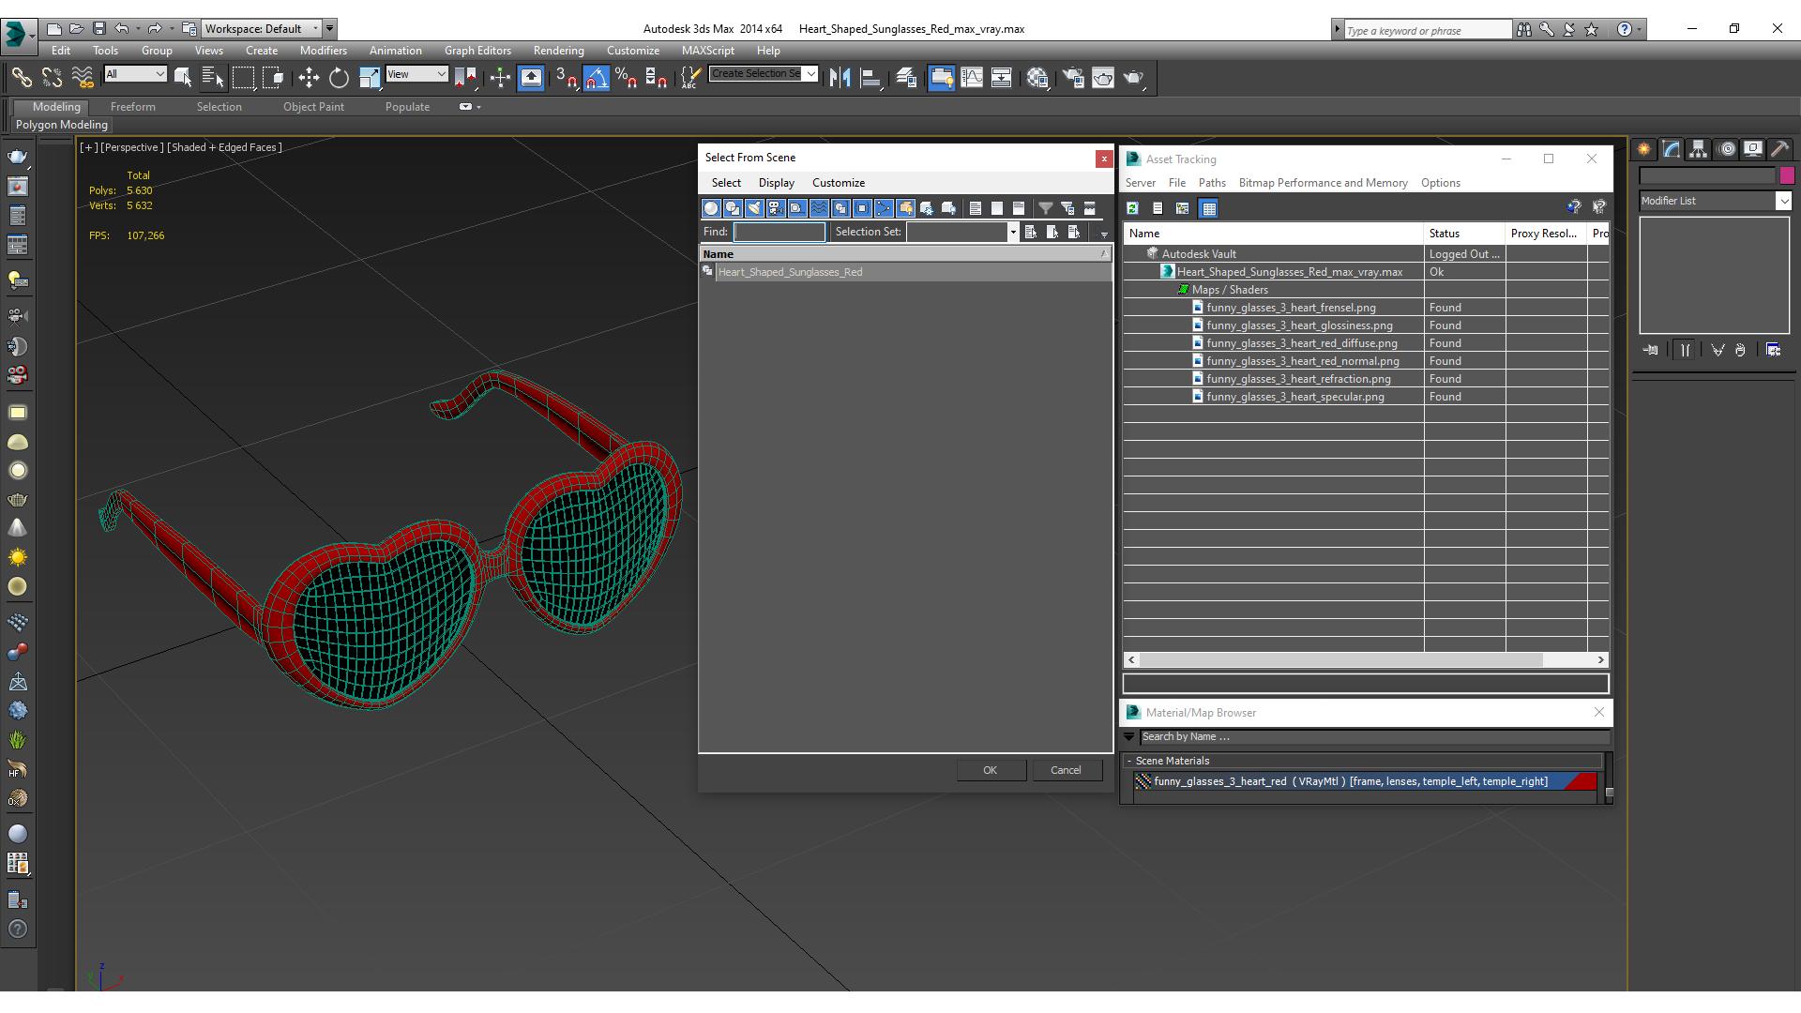Screen dimensions: 1801x1013
Task: Expand the Modifier List dropdown
Action: point(1783,201)
